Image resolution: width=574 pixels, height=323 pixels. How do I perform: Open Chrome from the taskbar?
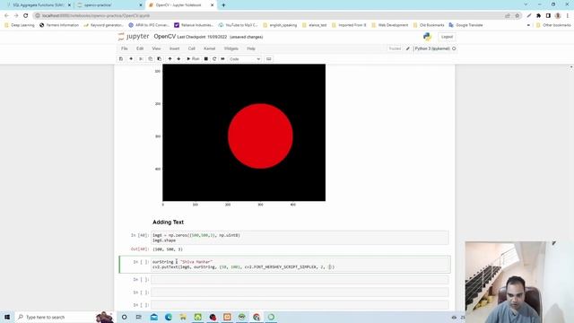coord(257,317)
